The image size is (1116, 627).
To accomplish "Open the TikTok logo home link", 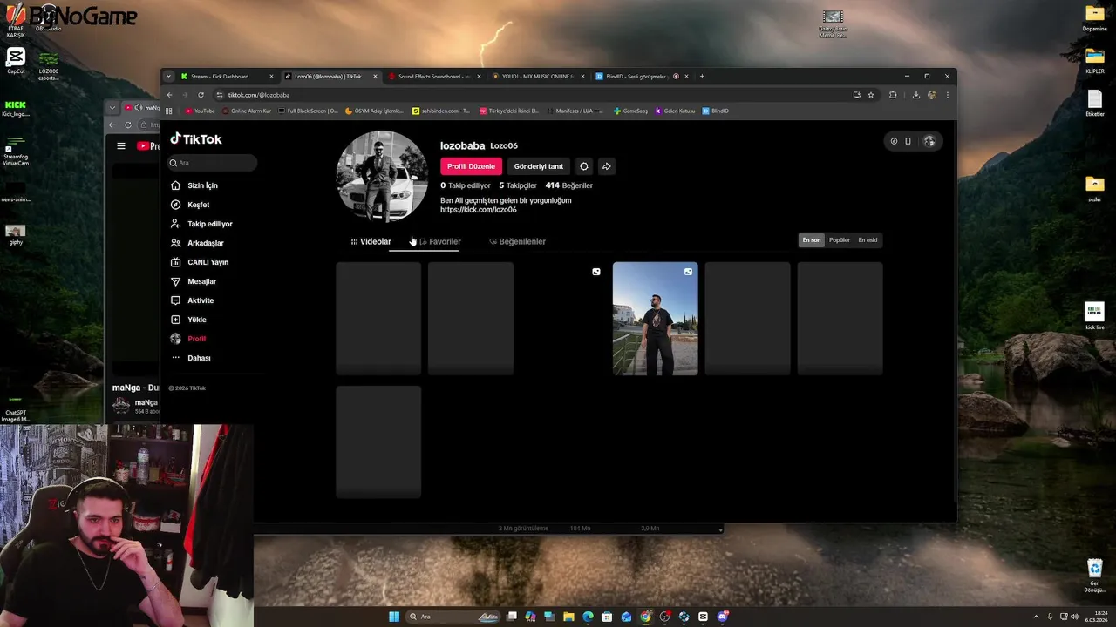I will 196,139.
